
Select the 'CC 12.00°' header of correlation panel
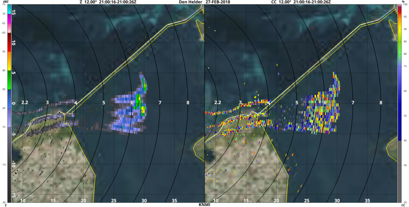click(x=281, y=2)
